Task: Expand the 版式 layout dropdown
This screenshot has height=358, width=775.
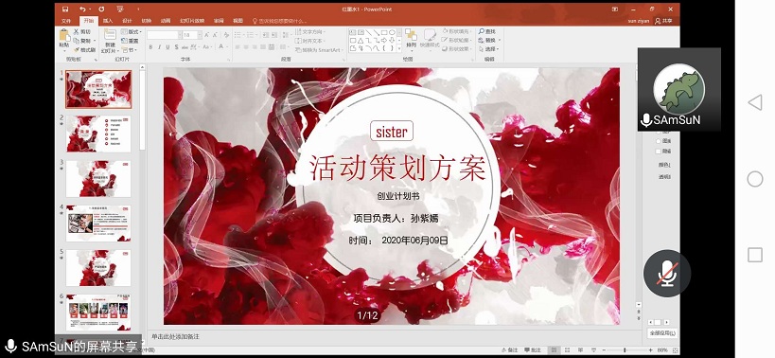Action: coord(132,32)
